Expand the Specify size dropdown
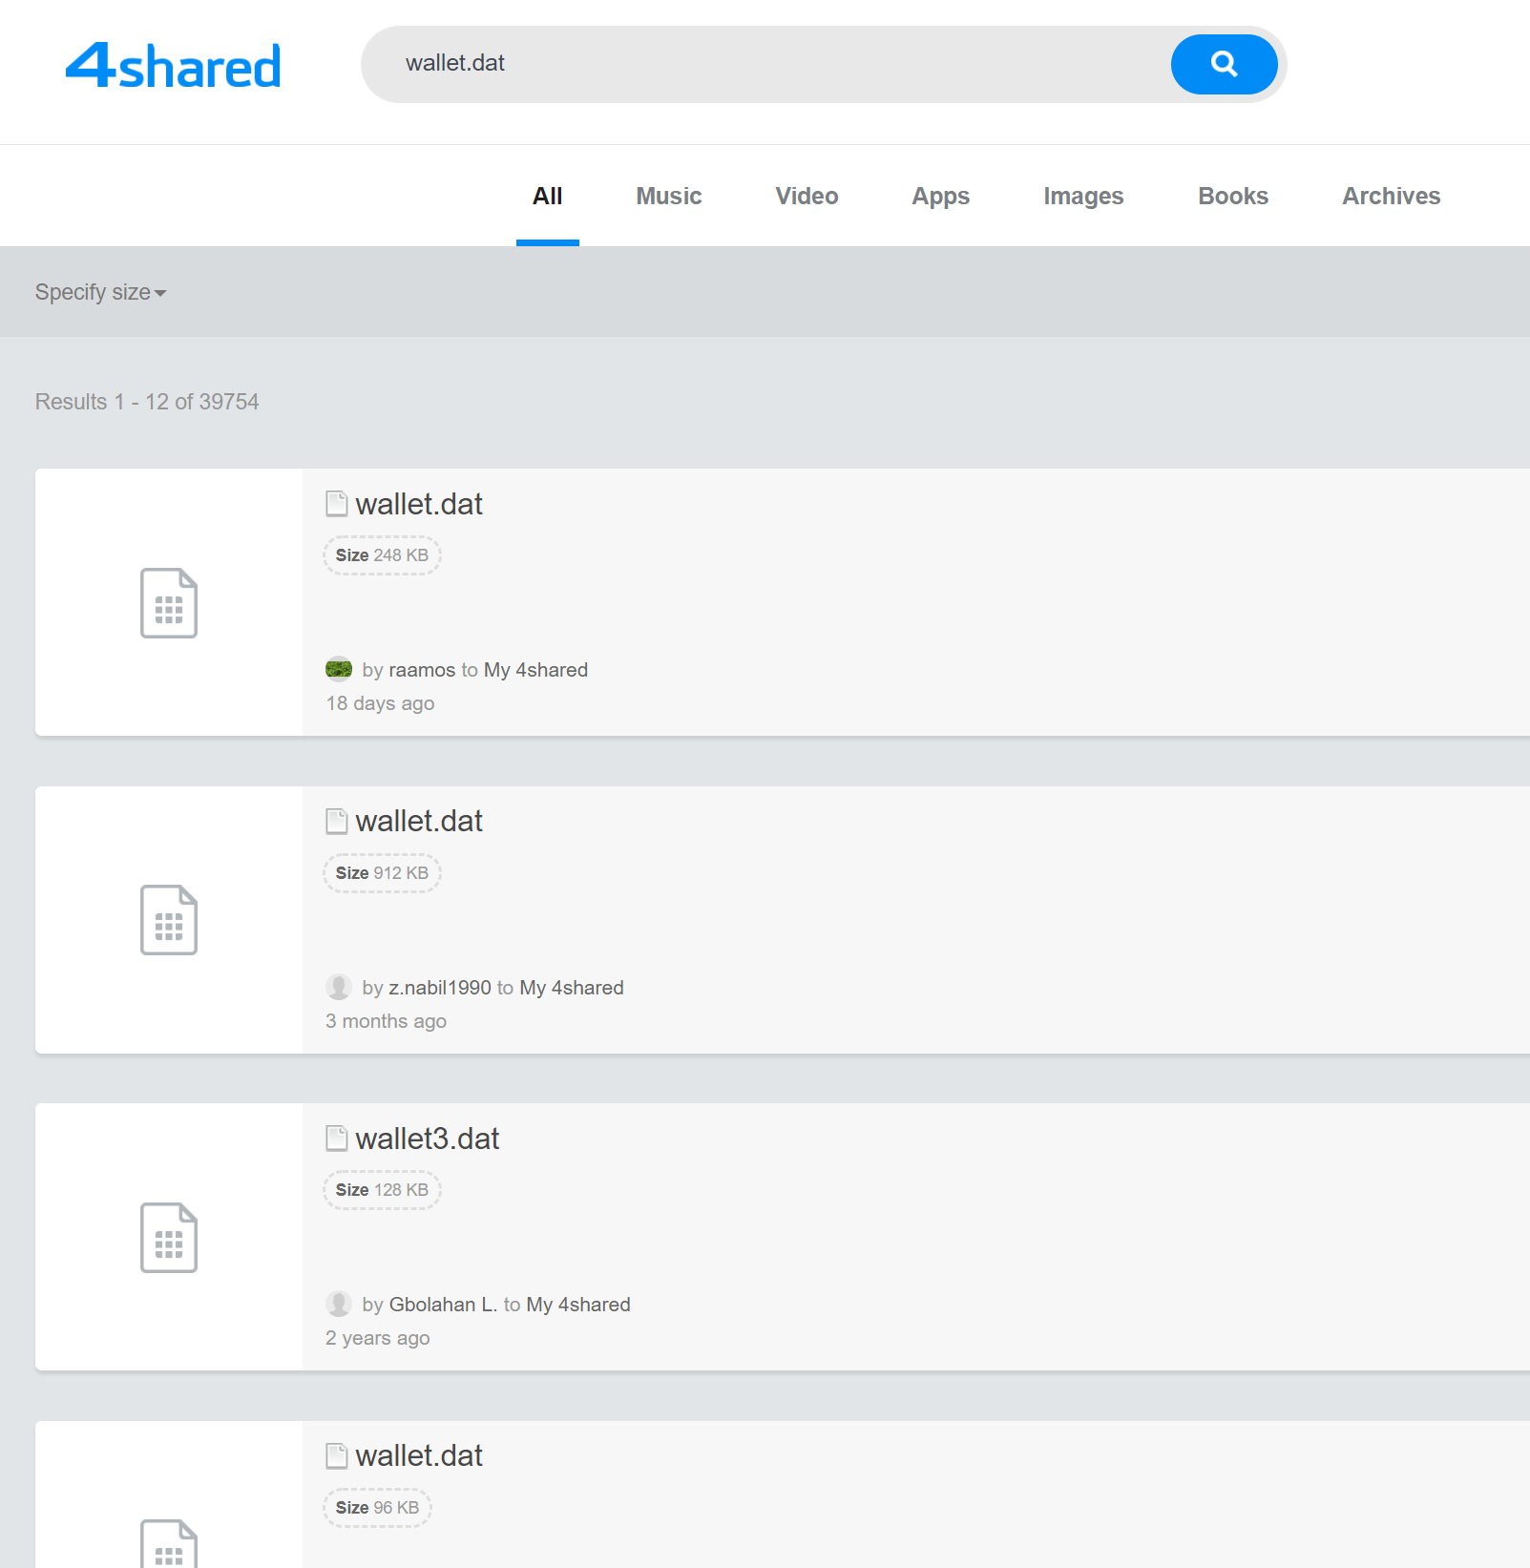The height and width of the screenshot is (1568, 1530). click(x=100, y=292)
